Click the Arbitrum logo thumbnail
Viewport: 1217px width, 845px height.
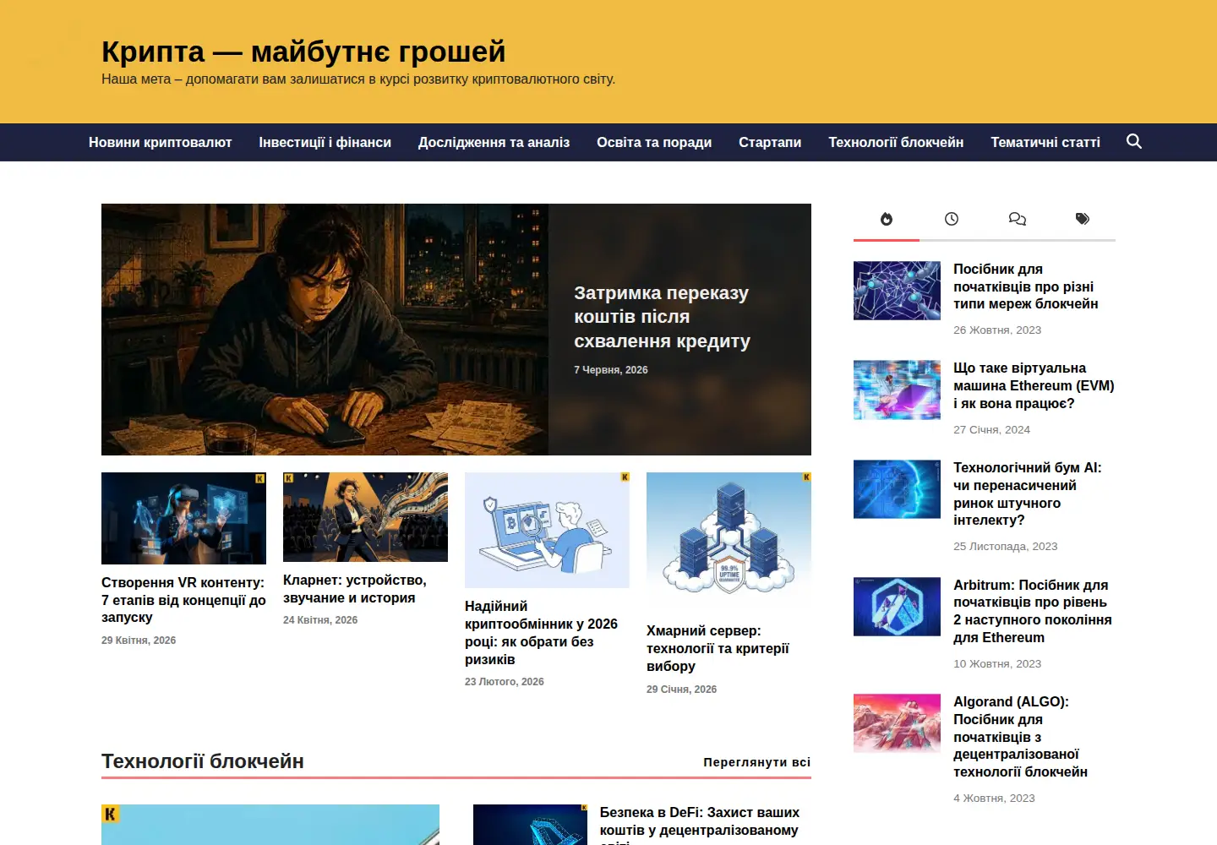[x=897, y=607]
